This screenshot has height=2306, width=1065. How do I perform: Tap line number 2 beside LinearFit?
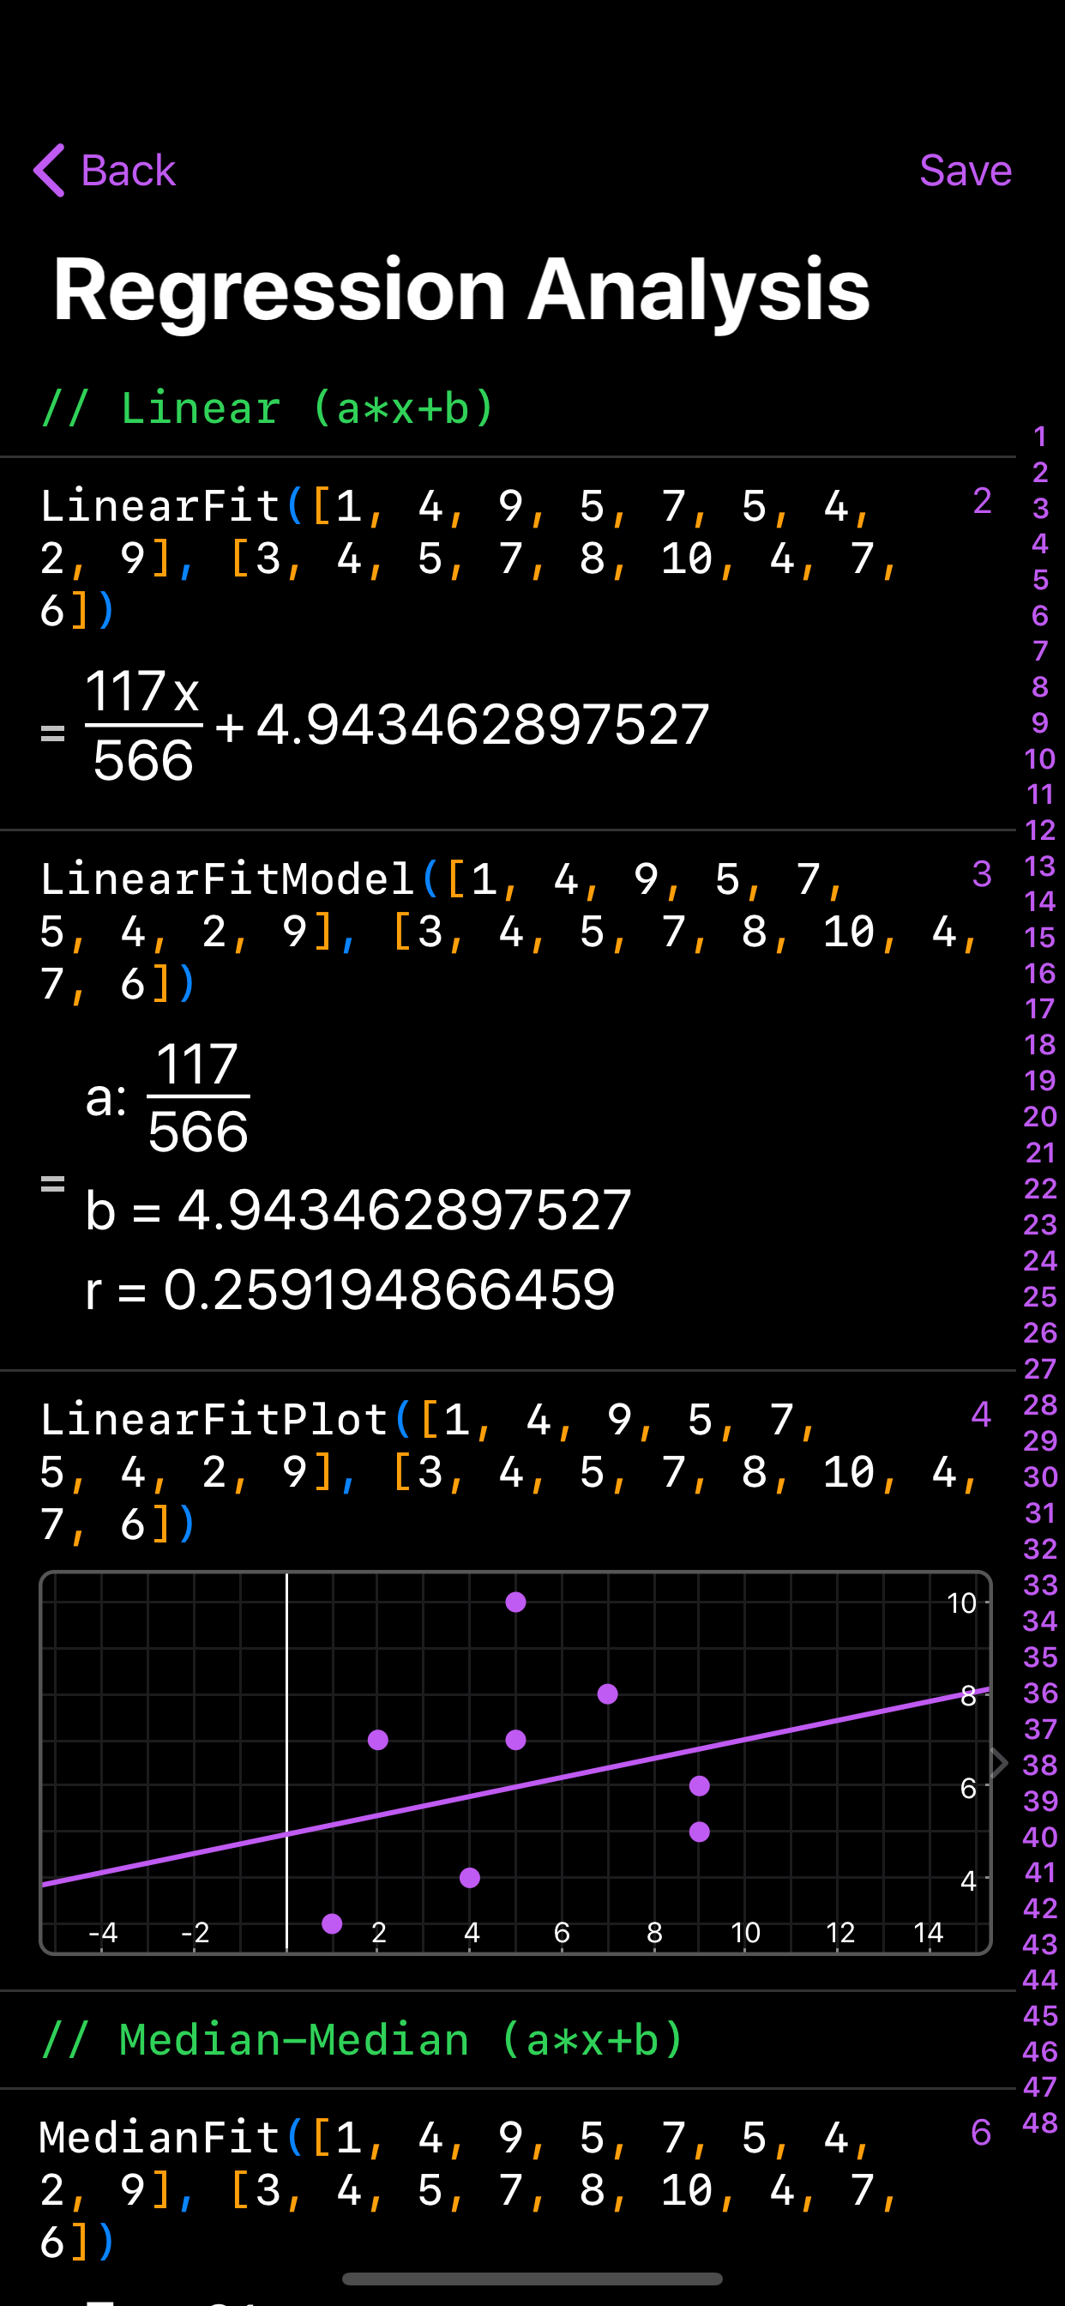click(982, 500)
